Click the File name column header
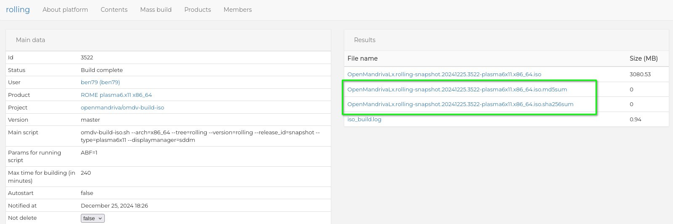Image resolution: width=673 pixels, height=224 pixels. tap(362, 59)
